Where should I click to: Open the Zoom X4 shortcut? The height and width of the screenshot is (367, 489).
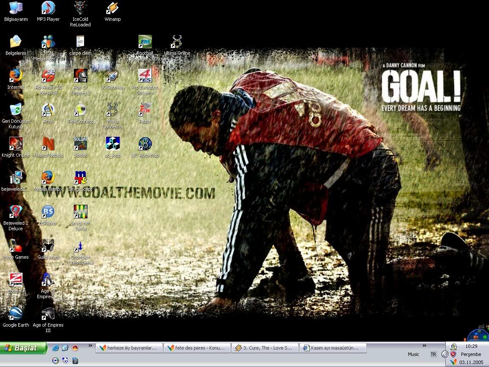(16, 284)
